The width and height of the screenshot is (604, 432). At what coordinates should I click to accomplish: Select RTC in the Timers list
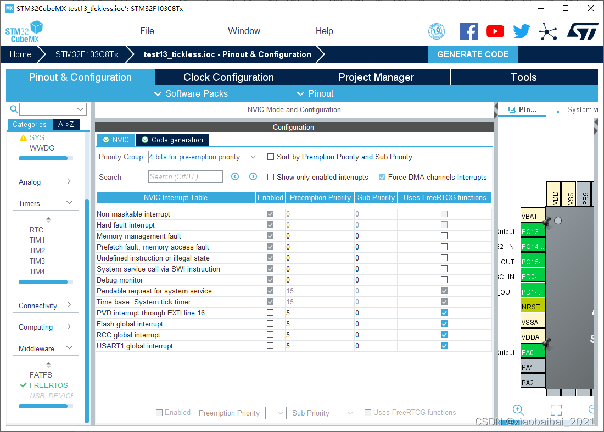(x=36, y=230)
